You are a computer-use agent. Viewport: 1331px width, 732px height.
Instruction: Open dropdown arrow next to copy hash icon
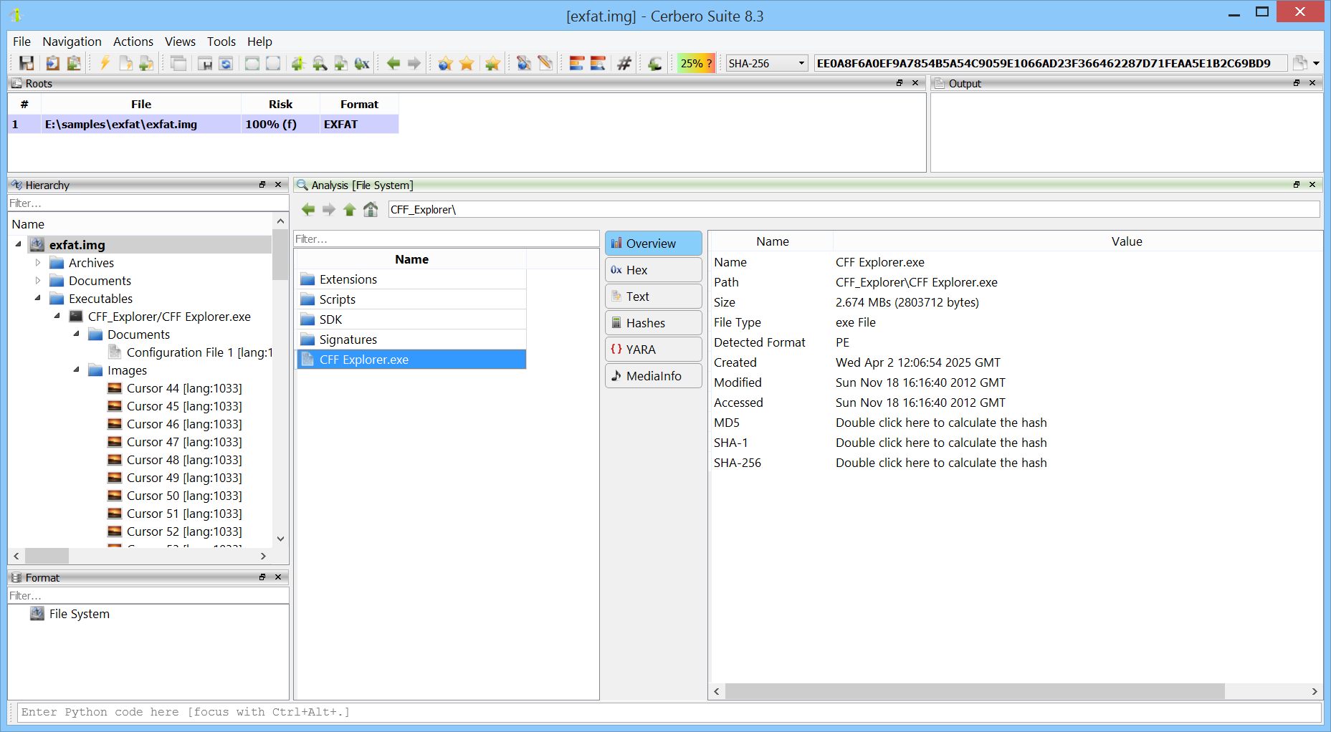(x=1316, y=63)
